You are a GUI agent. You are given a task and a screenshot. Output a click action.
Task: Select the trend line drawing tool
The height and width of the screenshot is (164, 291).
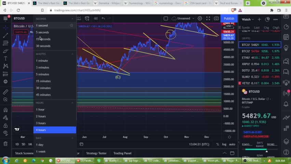[x=5, y=35]
